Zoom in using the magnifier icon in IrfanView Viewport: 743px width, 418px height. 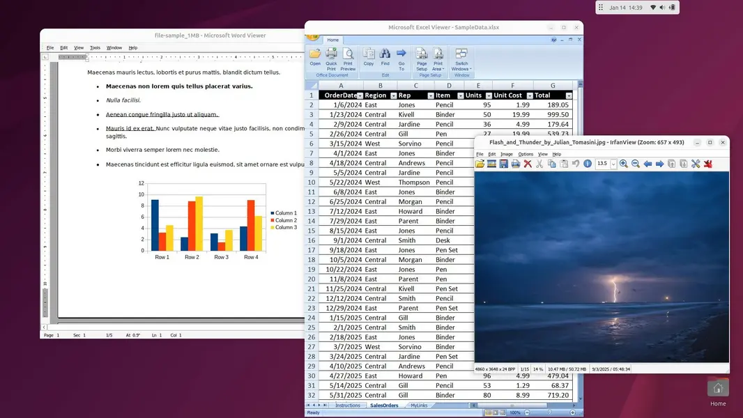[x=624, y=164]
